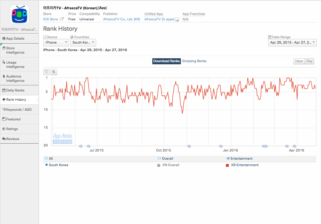
Task: Click the iOS Store link
Action: tap(50, 19)
